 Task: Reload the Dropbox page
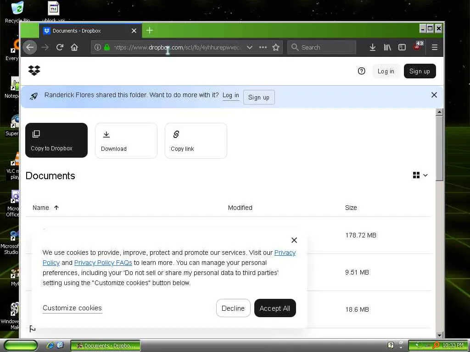pos(60,47)
